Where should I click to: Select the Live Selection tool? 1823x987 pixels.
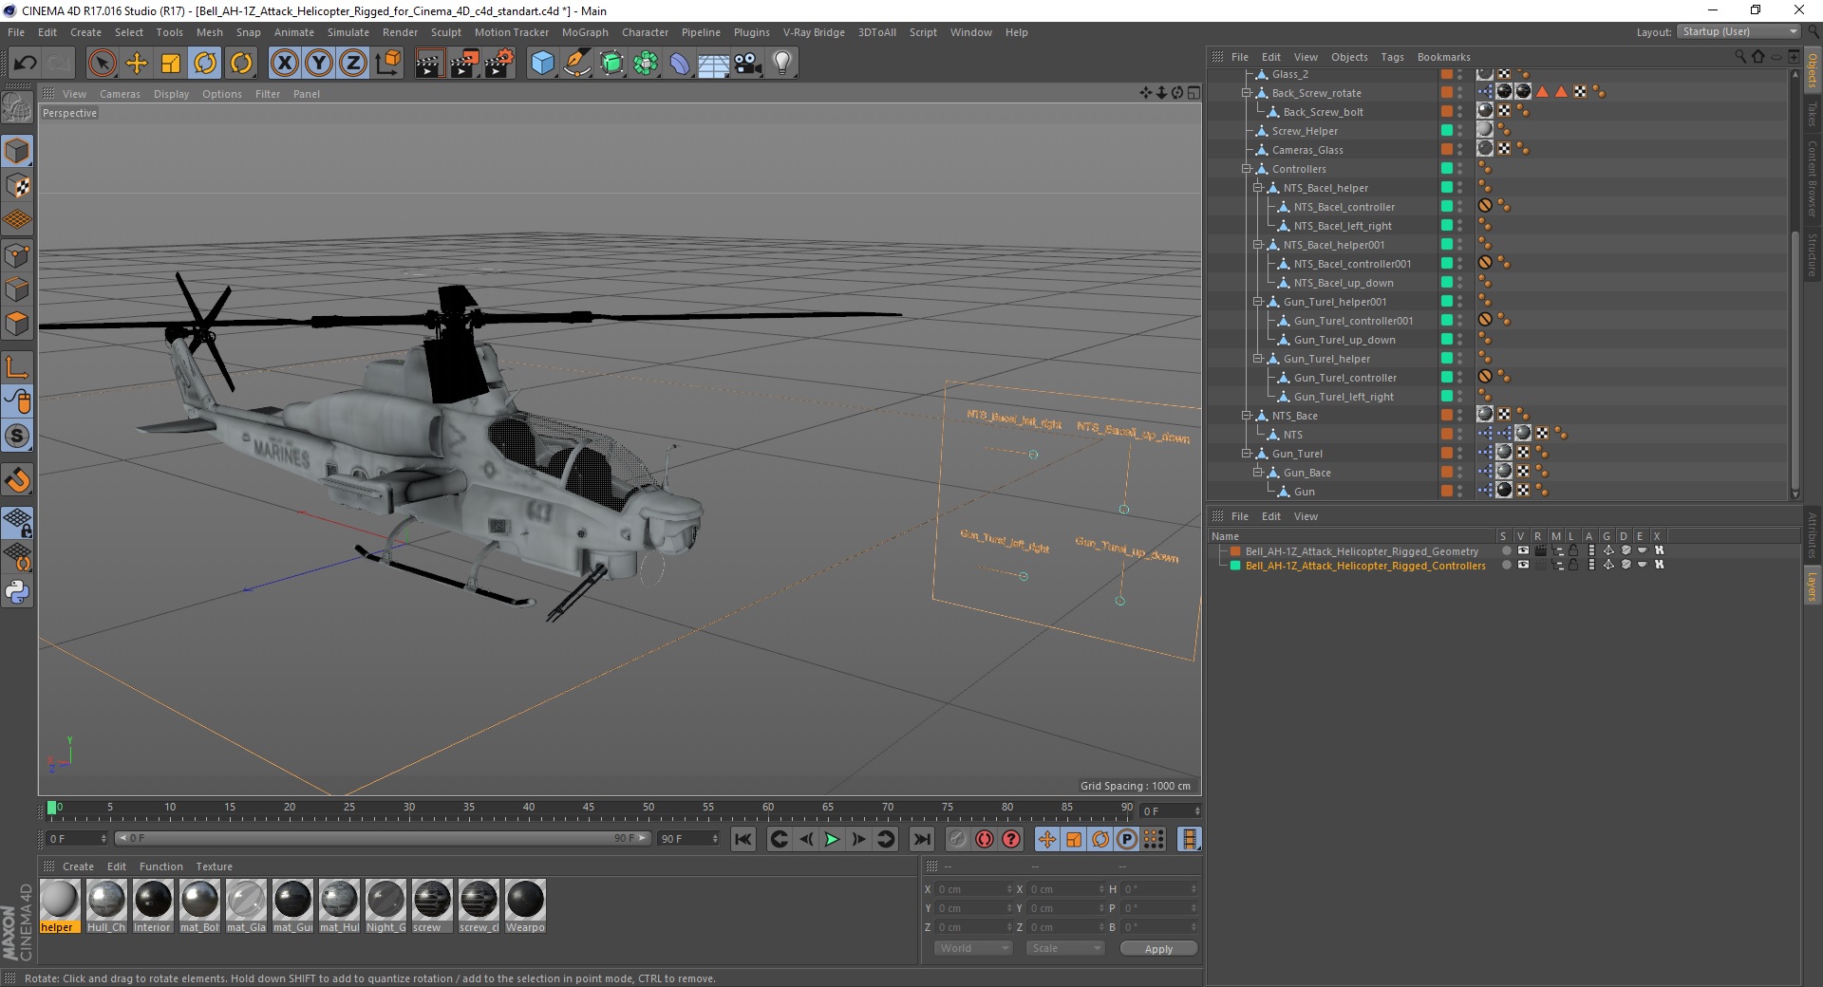coord(102,64)
